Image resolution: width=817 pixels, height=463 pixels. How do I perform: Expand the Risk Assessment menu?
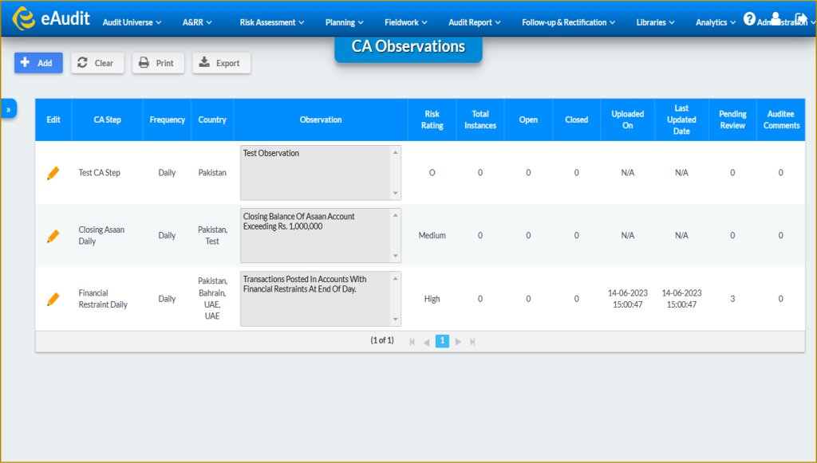pos(272,22)
